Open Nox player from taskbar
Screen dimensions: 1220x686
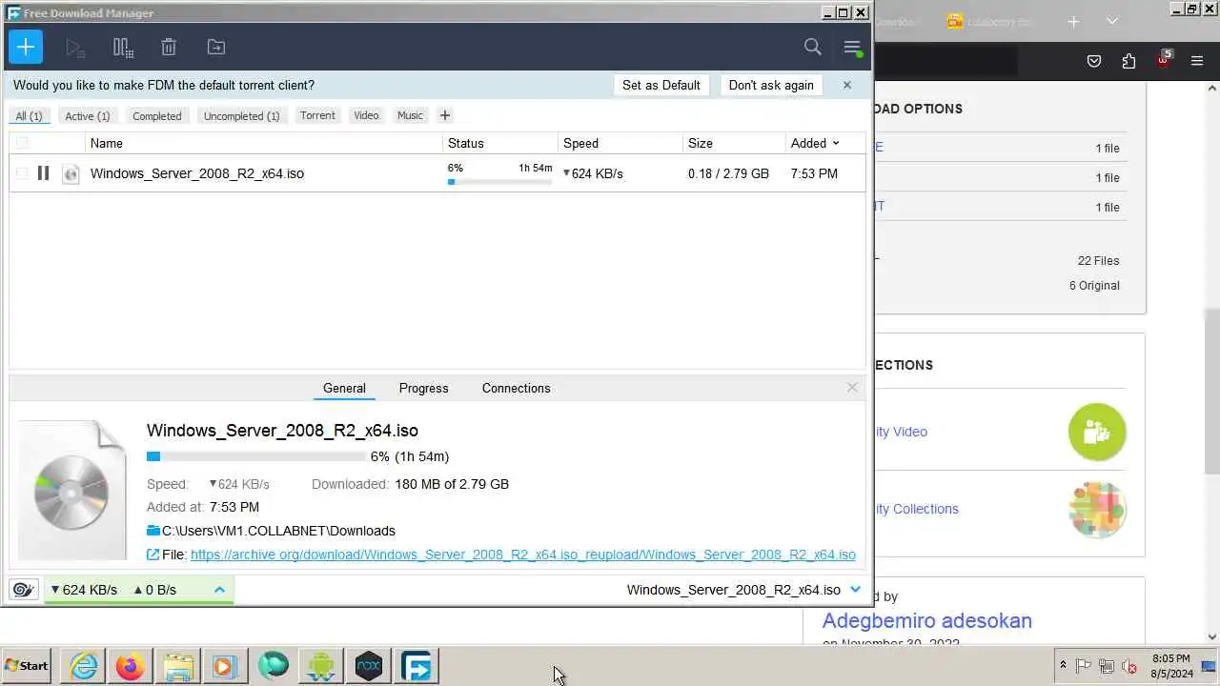(x=368, y=666)
